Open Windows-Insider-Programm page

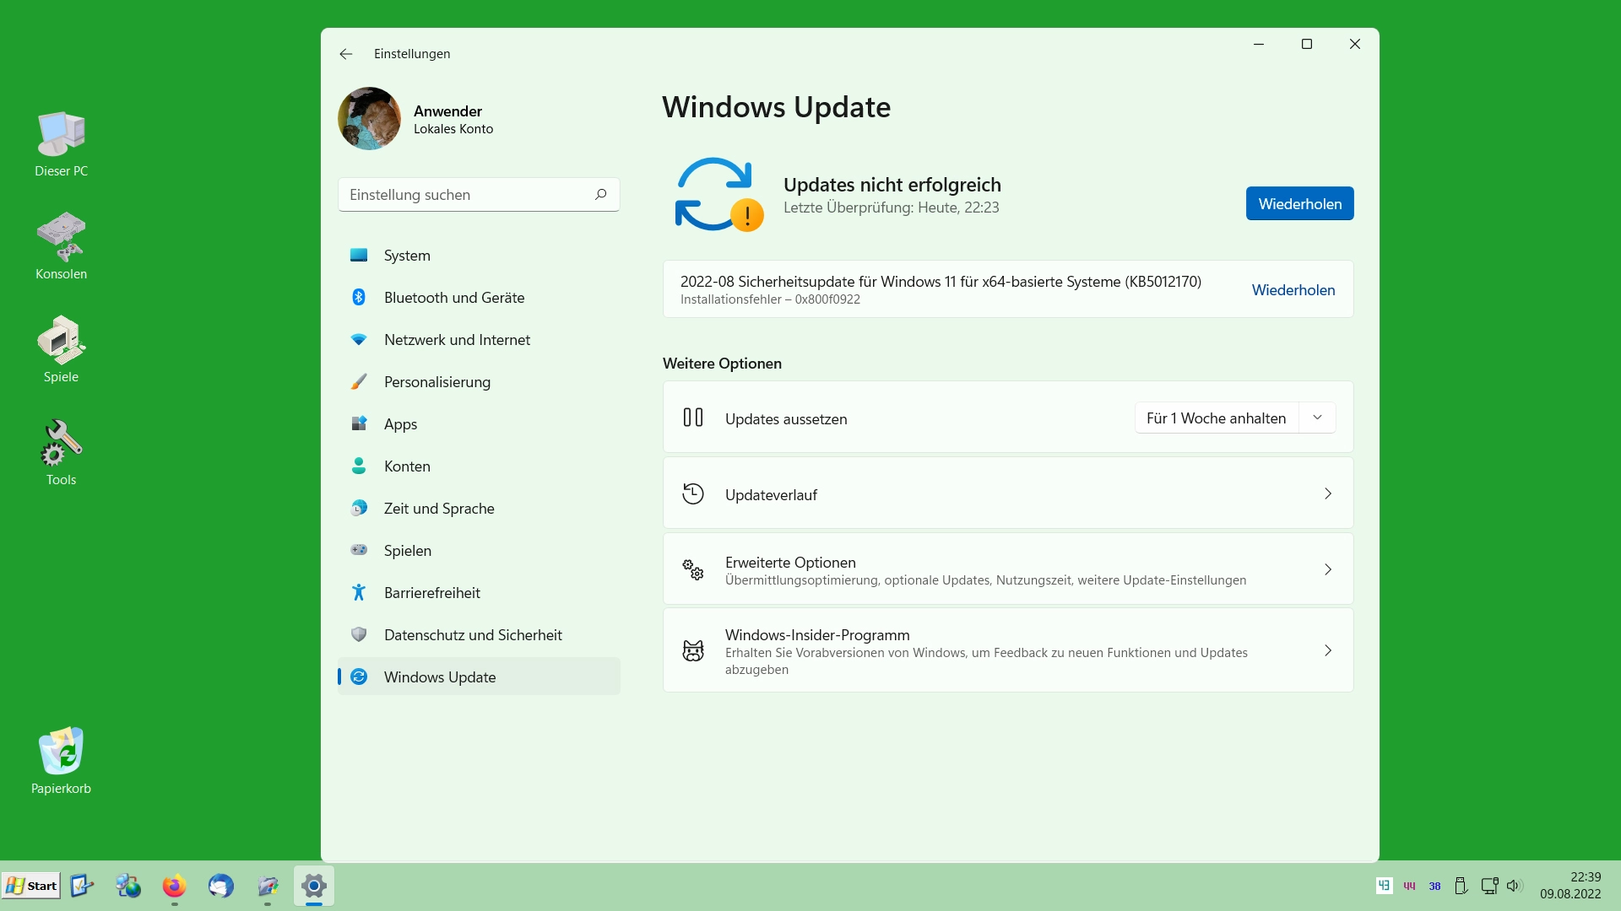click(x=1008, y=650)
